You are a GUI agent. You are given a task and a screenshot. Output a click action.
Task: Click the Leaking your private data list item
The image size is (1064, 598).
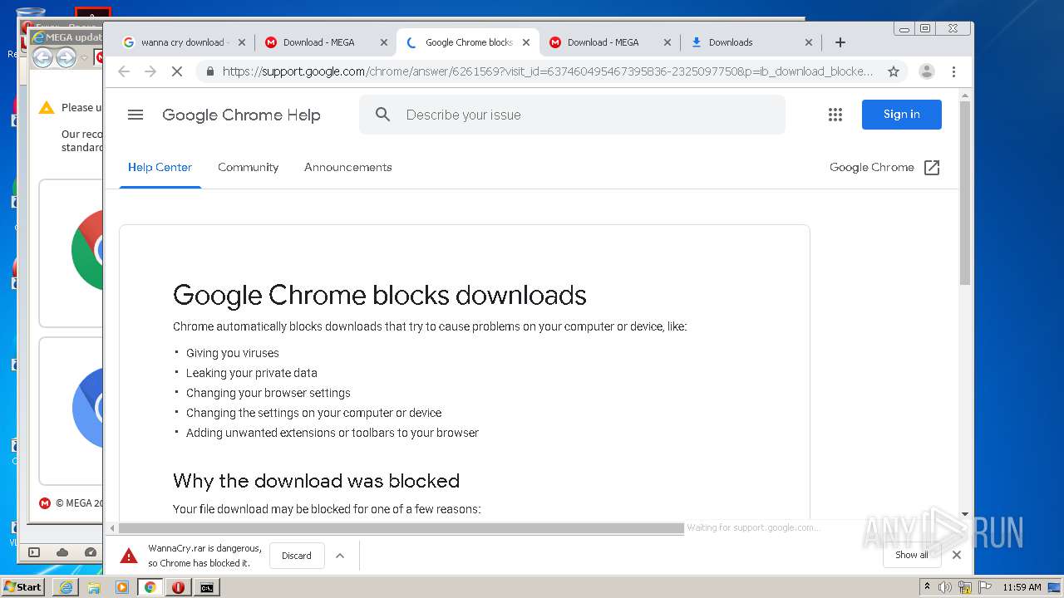252,373
